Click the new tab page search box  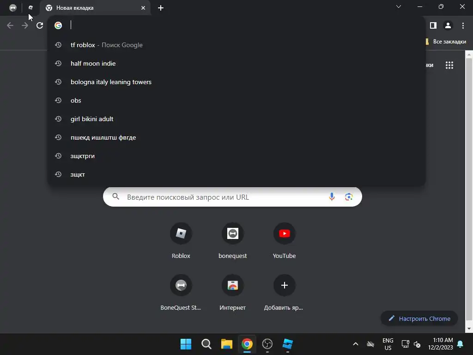coord(232,197)
